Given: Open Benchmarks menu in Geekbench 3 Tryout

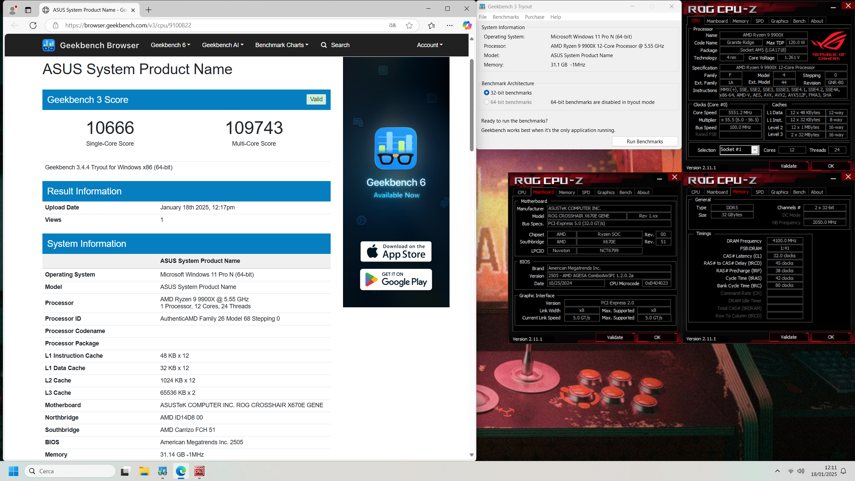Looking at the screenshot, I should (506, 17).
